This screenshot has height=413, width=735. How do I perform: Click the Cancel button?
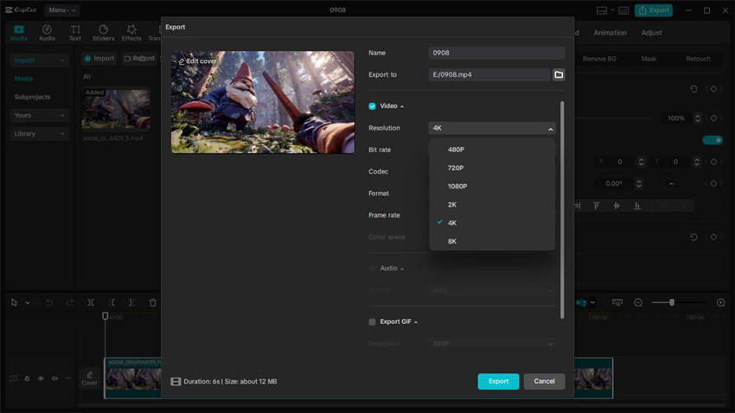click(544, 381)
